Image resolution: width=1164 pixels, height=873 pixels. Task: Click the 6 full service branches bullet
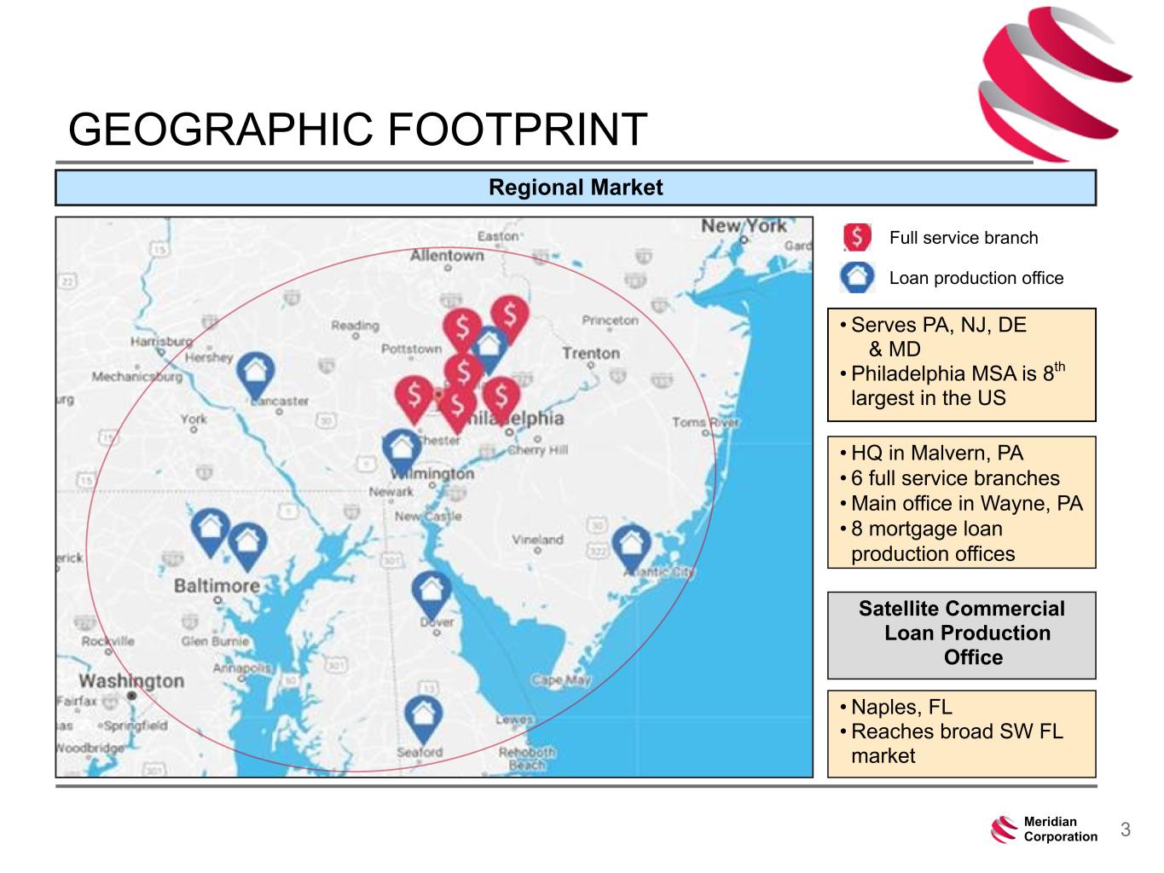pos(949,478)
